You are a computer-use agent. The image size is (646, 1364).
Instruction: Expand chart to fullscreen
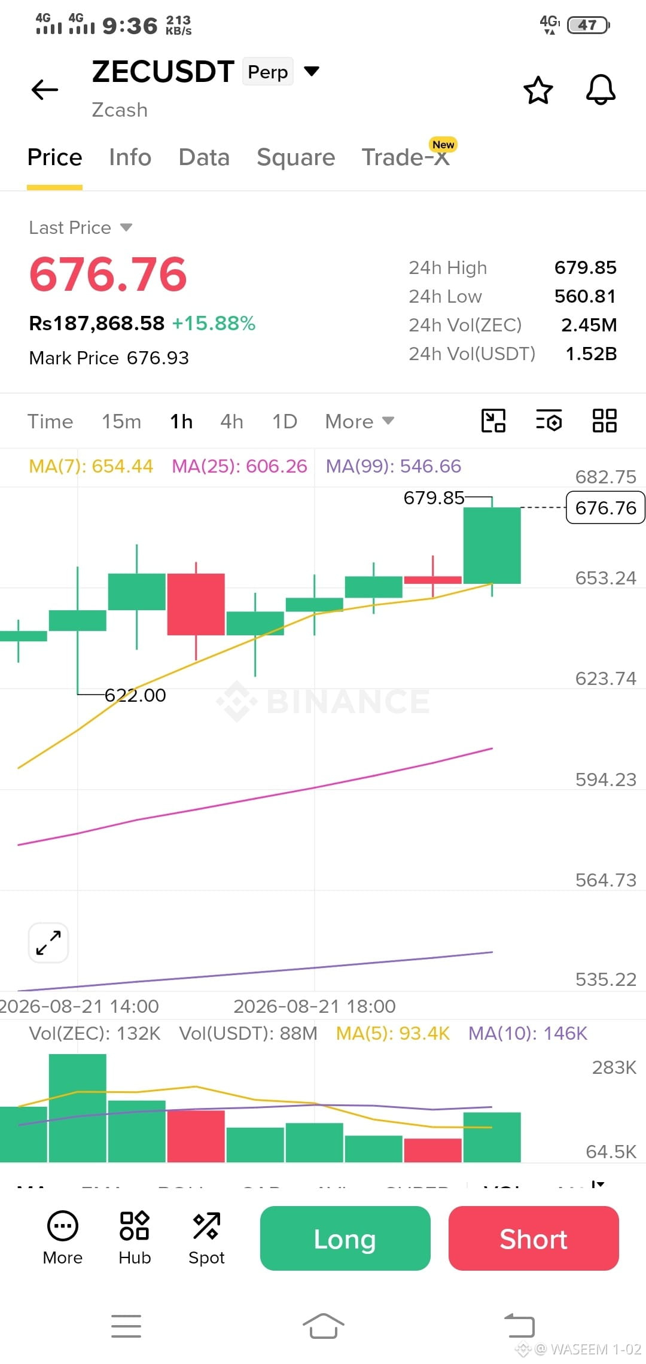click(x=48, y=943)
